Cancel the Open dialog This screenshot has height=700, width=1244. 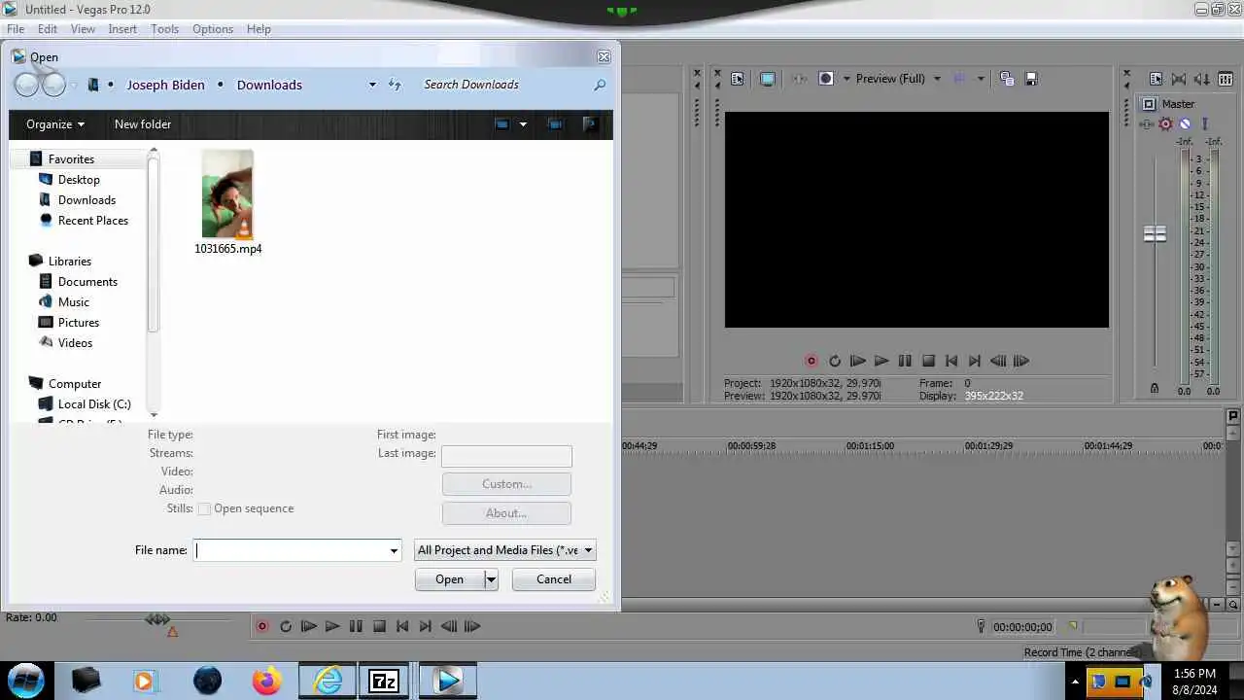coord(554,579)
